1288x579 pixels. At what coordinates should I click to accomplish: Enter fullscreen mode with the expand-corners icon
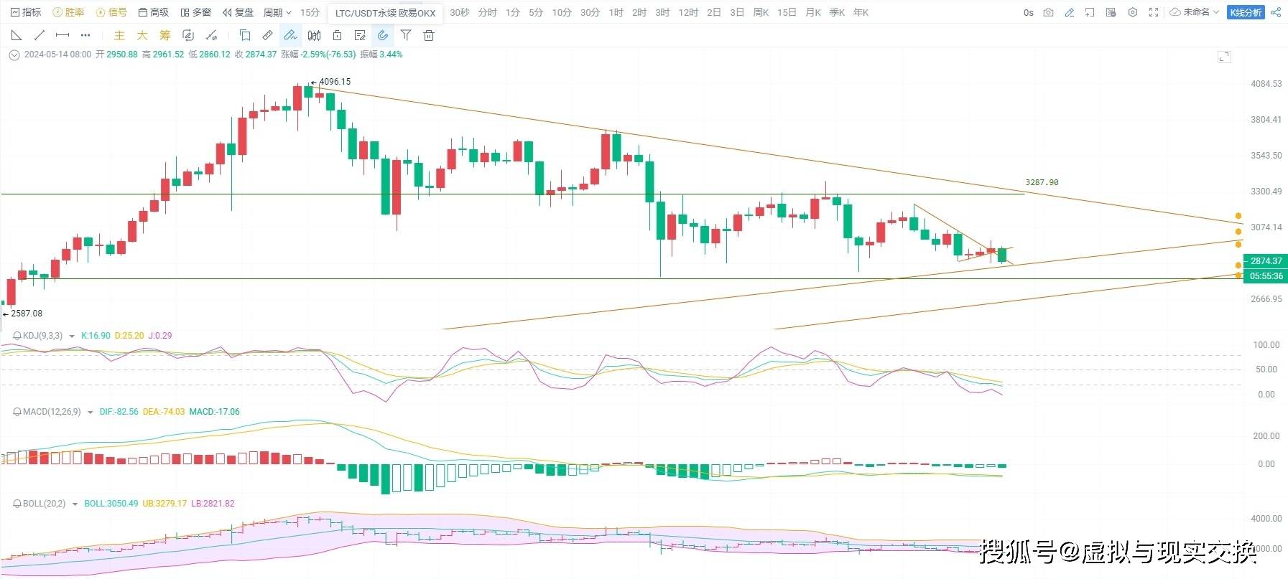[x=1154, y=12]
